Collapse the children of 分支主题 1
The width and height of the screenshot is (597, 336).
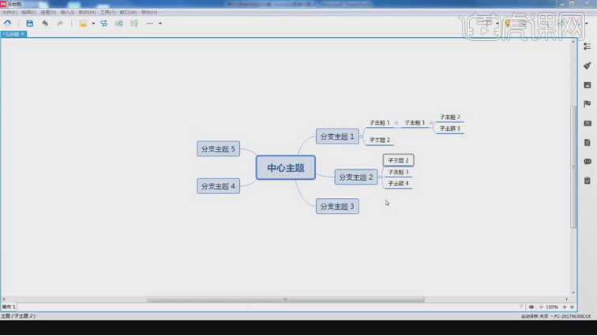pos(362,136)
